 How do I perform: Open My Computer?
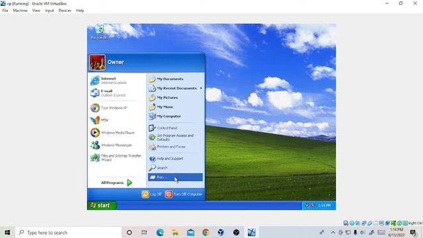[174, 116]
